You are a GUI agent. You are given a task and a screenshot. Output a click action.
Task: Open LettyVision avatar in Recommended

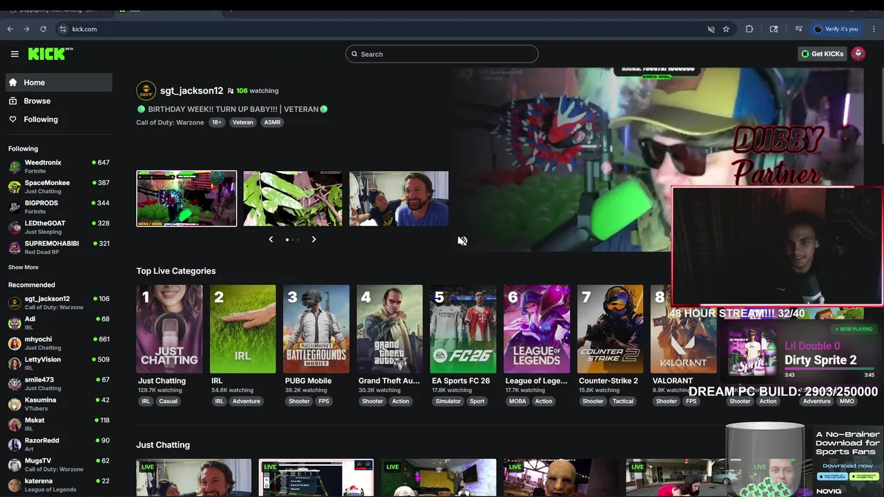[x=15, y=363]
